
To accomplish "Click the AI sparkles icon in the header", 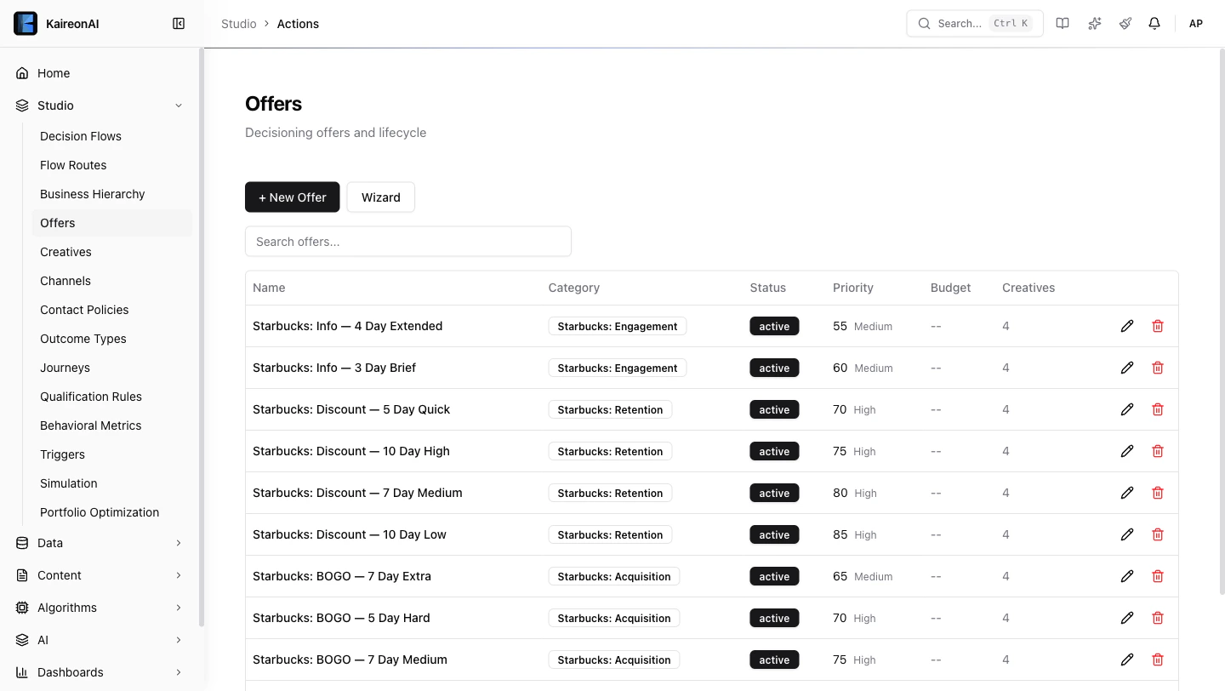I will 1094,23.
